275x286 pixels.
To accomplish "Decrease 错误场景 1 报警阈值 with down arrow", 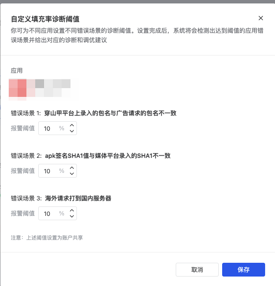I will click(x=72, y=131).
